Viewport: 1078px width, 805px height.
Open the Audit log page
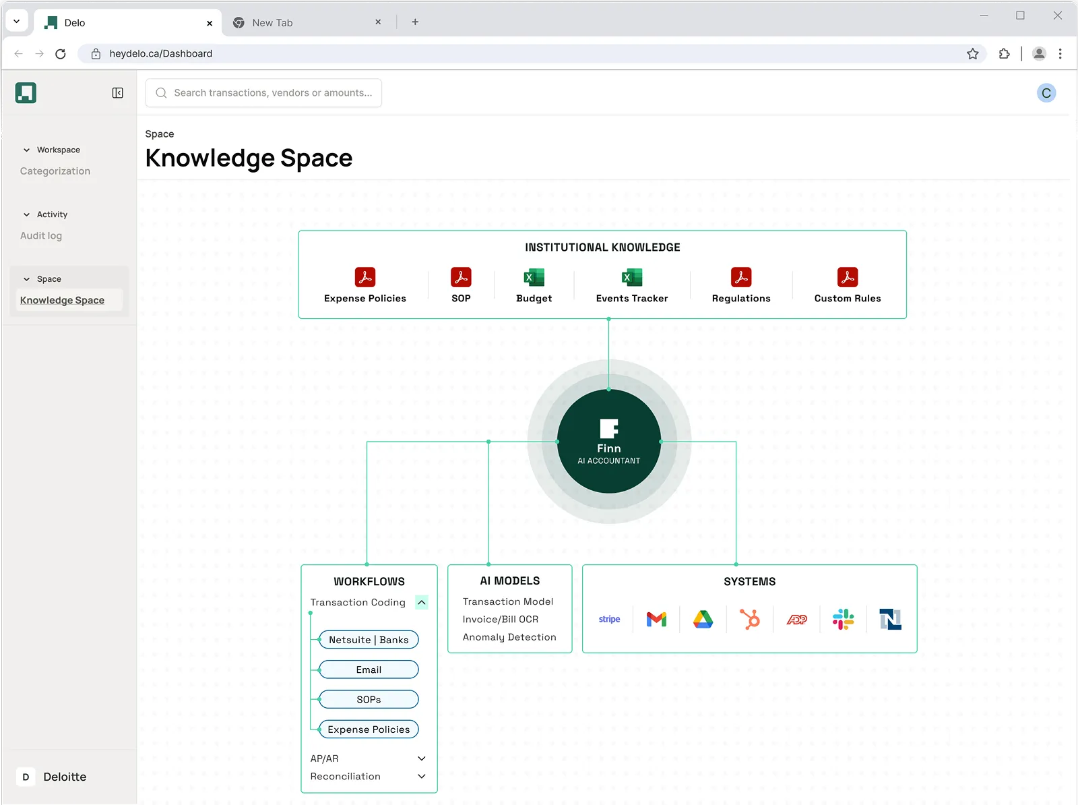pyautogui.click(x=41, y=235)
